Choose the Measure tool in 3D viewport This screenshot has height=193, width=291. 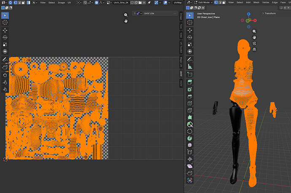[190, 66]
